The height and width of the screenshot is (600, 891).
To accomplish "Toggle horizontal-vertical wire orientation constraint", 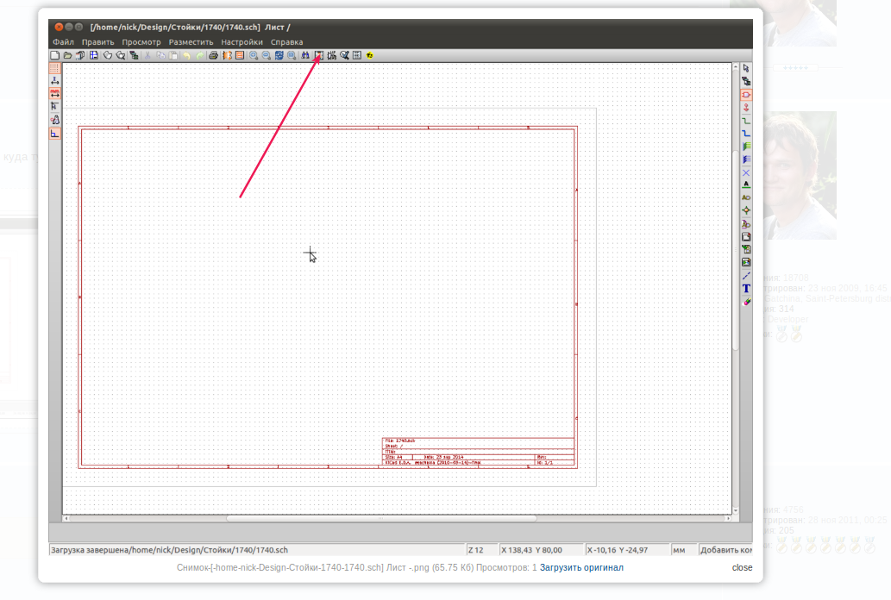I will 54,134.
